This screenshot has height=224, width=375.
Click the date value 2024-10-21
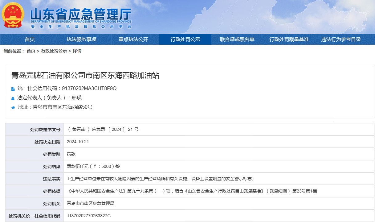[x=78, y=142]
